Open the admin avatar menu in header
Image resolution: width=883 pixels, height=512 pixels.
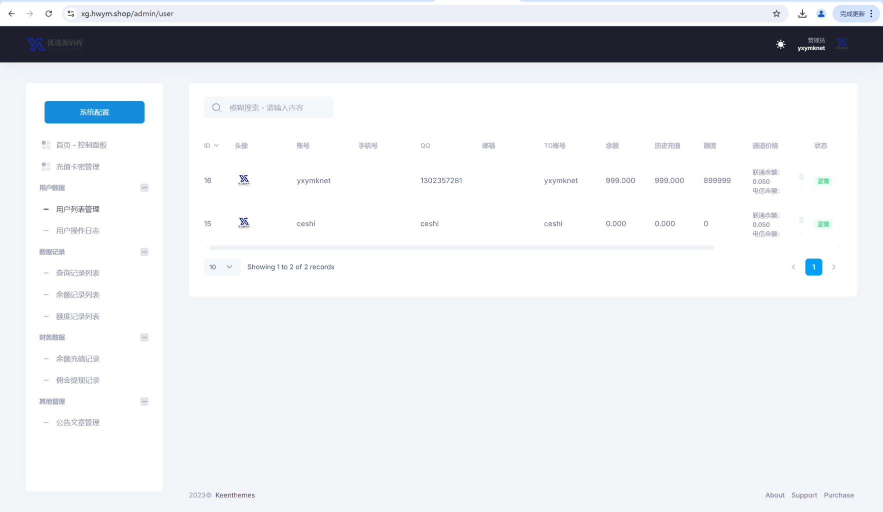pos(842,44)
